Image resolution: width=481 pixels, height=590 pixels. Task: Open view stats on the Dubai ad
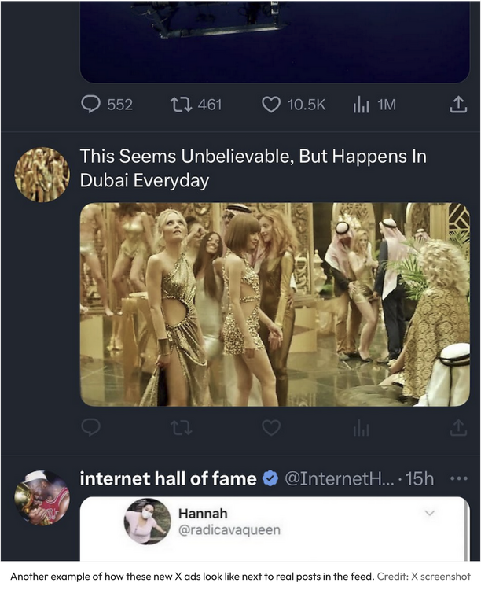tap(362, 427)
